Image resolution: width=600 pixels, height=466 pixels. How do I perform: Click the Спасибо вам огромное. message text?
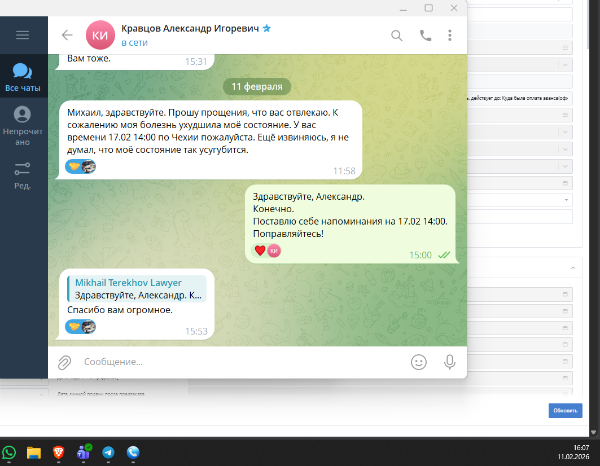coord(120,310)
